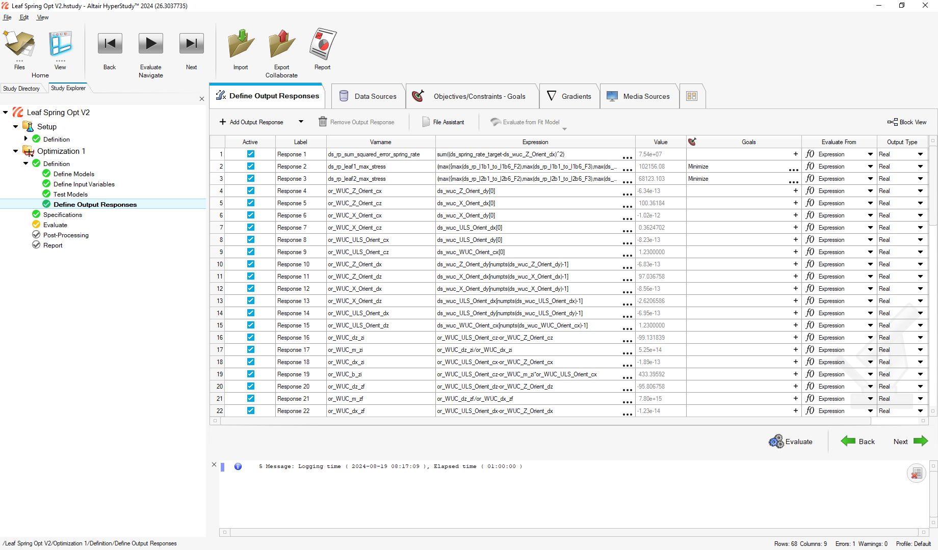Open the grid layout tab icon

[692, 96]
